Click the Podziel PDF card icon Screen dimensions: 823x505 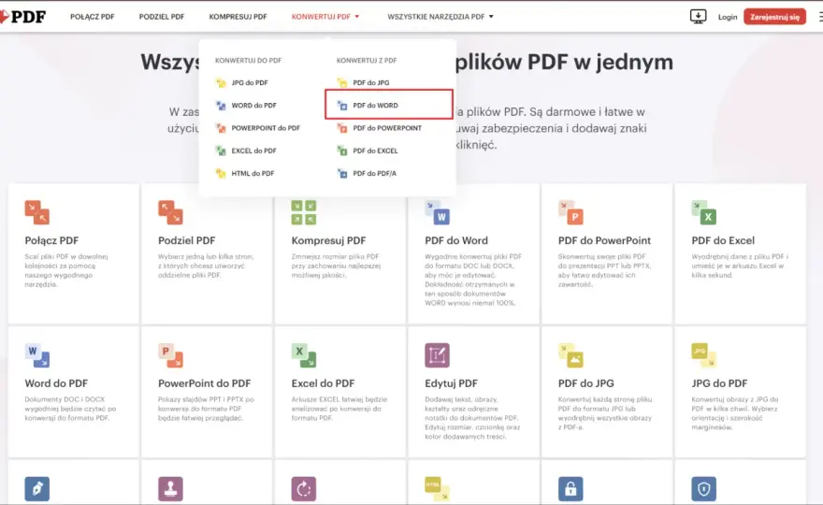click(x=170, y=212)
